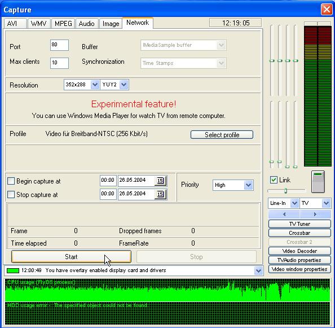This screenshot has height=328, width=335.
Task: Click the first upper vertical slider handle
Action: point(272,61)
